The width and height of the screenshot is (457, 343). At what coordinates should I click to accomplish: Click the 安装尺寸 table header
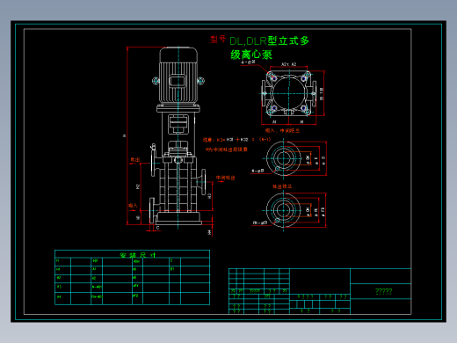[x=138, y=255]
